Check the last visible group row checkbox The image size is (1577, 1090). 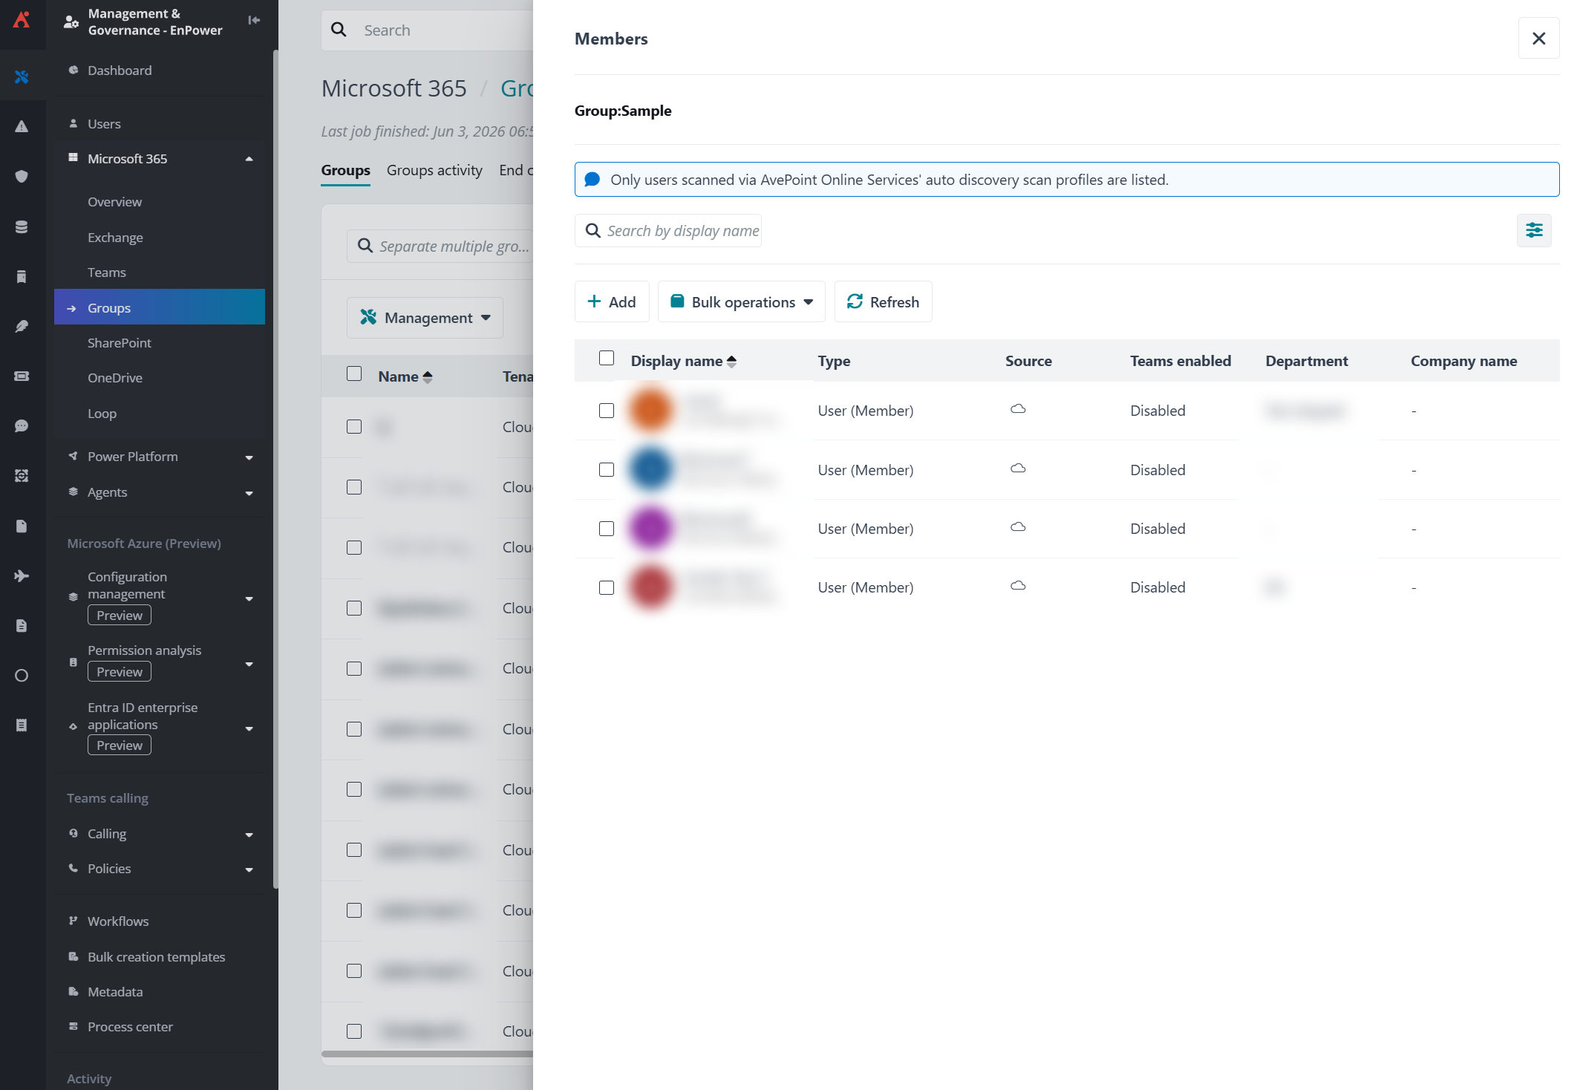pos(354,1031)
